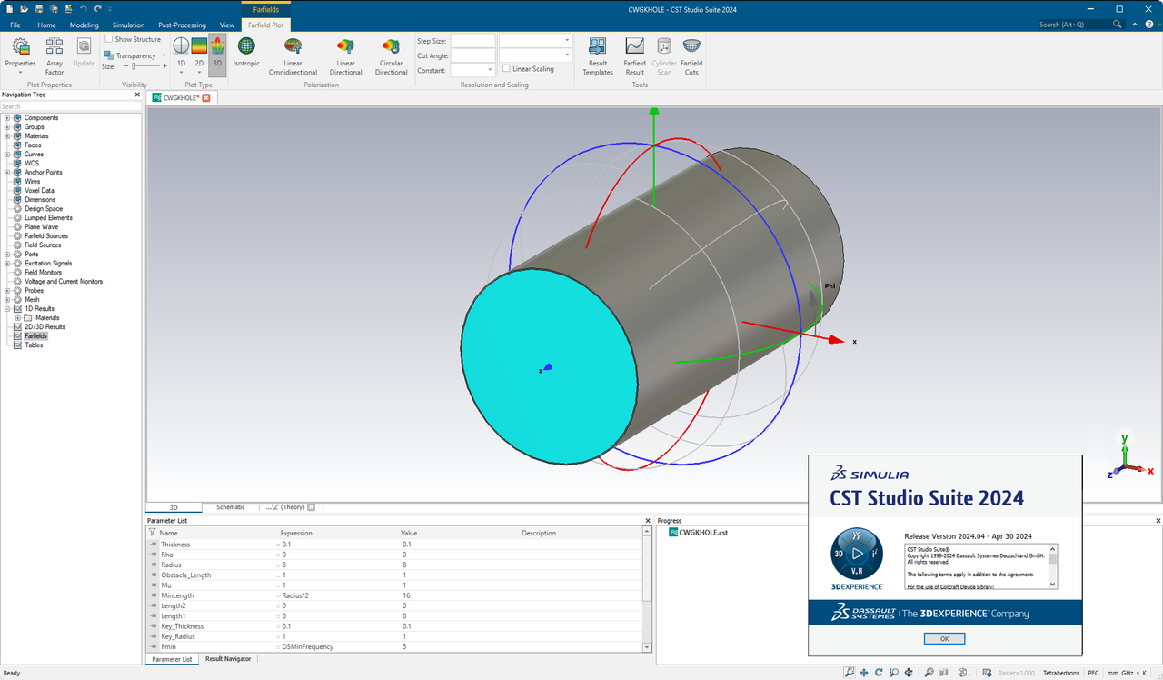Image resolution: width=1163 pixels, height=680 pixels.
Task: Activate Cylinder Scan tool
Action: coord(663,53)
